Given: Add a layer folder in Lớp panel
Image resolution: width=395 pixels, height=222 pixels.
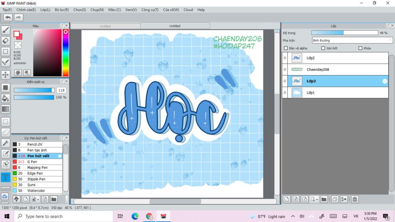Looking at the screenshot, I should point(324,199).
